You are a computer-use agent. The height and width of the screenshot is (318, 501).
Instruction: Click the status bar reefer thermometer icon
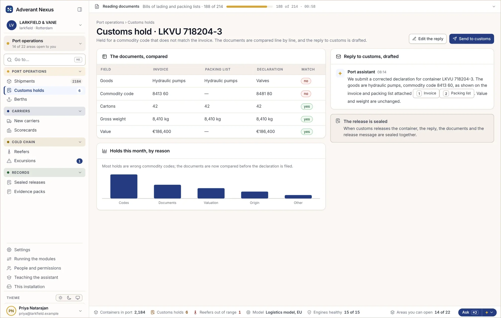[x=195, y=312]
